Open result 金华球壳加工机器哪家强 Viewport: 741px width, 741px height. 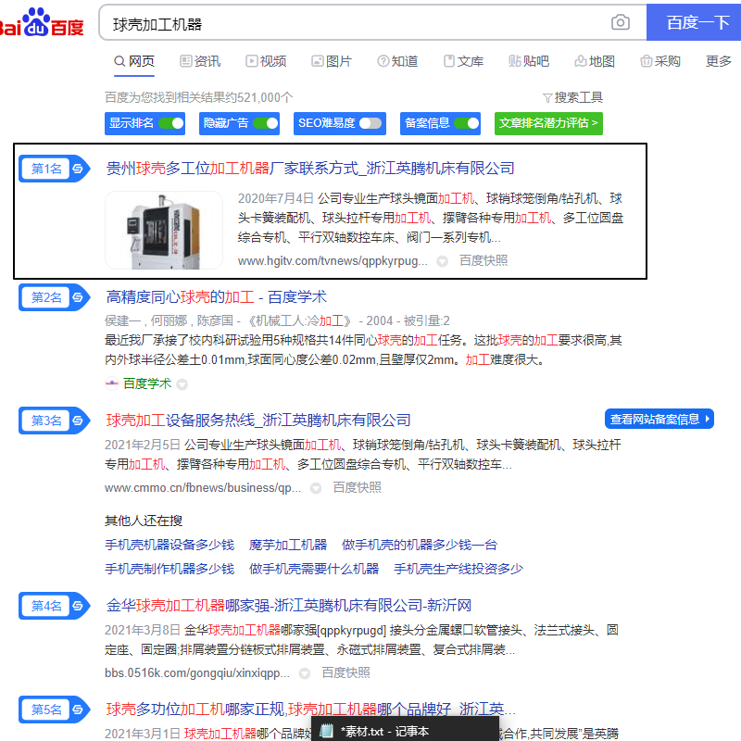coord(288,606)
